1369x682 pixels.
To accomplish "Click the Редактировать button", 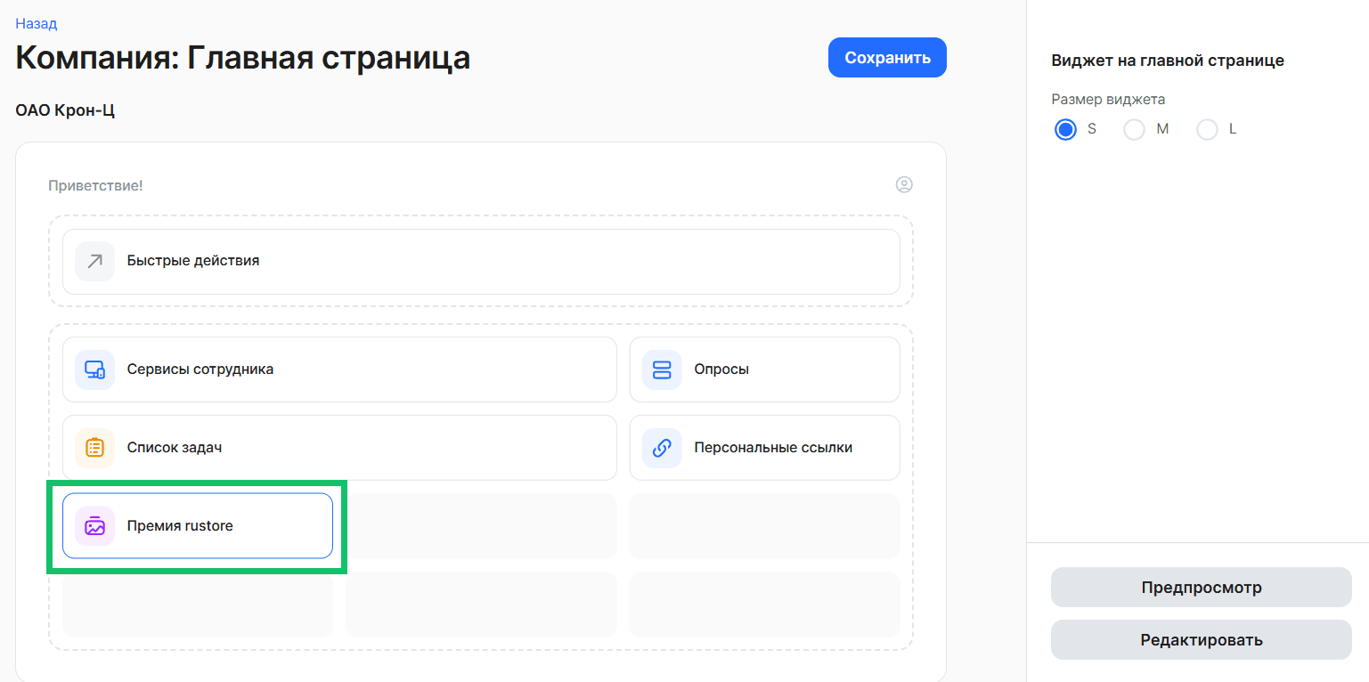I will click(x=1201, y=639).
